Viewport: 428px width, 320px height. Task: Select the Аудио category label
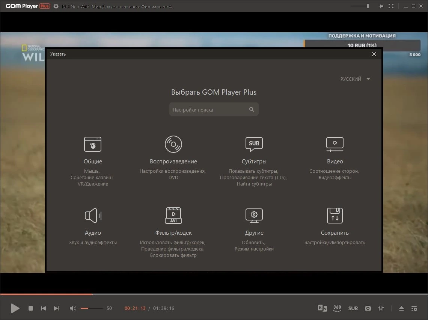pyautogui.click(x=93, y=232)
